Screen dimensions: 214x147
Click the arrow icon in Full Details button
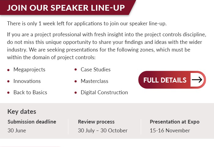tap(197, 80)
